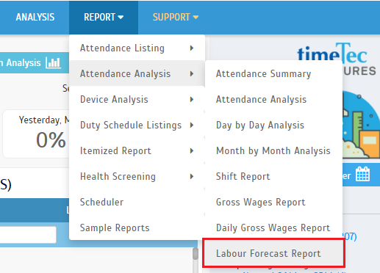
Task: Open the SUPPORT dropdown menu
Action: coord(176,18)
